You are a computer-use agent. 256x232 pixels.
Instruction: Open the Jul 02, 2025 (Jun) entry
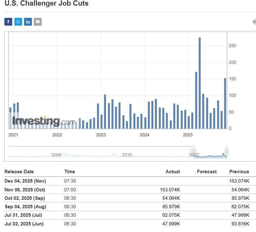[24, 224]
